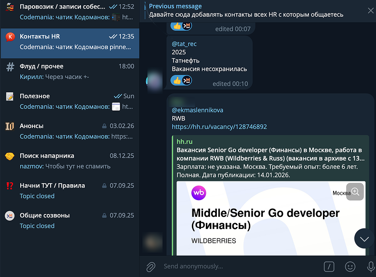
Task: Open the @tat_rec mention
Action: [x=184, y=44]
